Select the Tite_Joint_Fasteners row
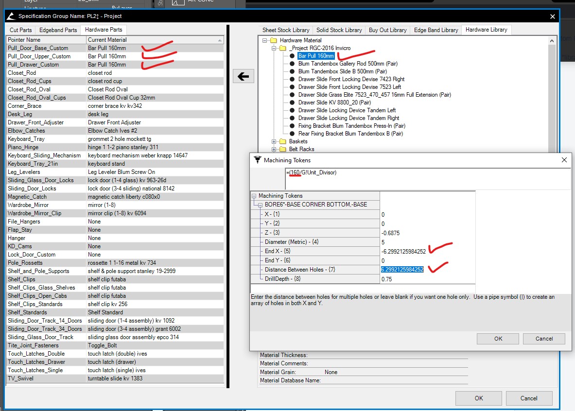The height and width of the screenshot is (411, 575). coord(115,345)
